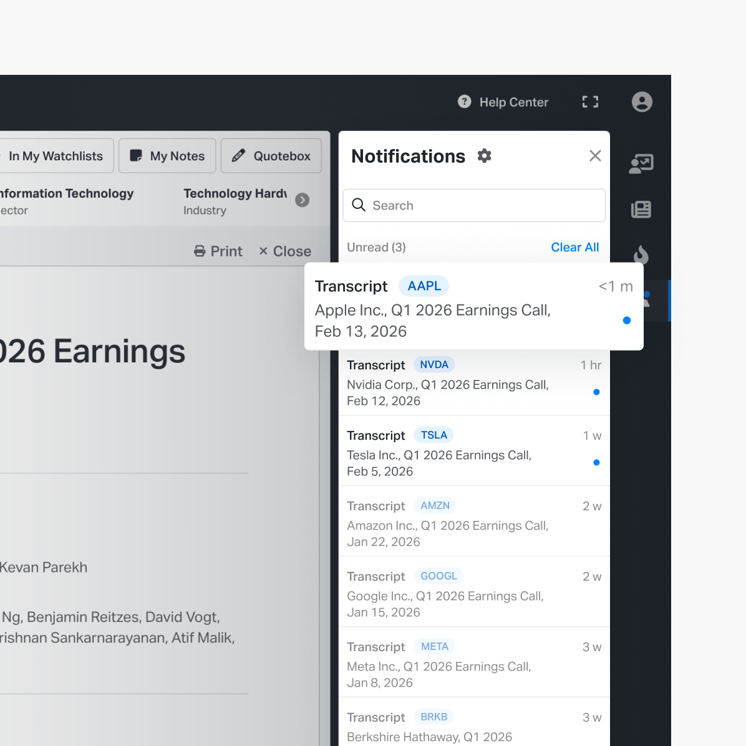Open the user profile avatar icon
Screen dimensions: 746x746
pos(642,102)
